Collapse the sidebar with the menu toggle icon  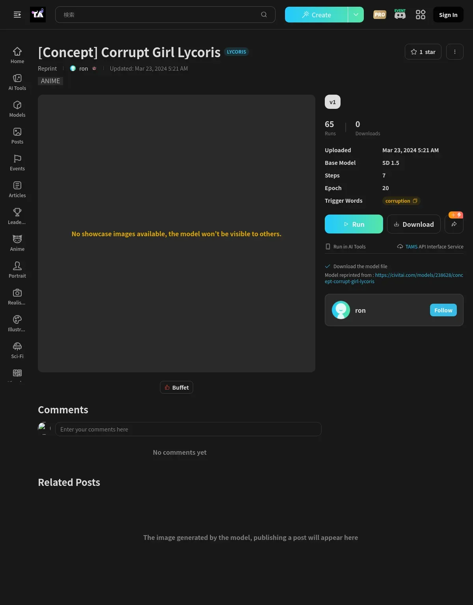tap(17, 15)
